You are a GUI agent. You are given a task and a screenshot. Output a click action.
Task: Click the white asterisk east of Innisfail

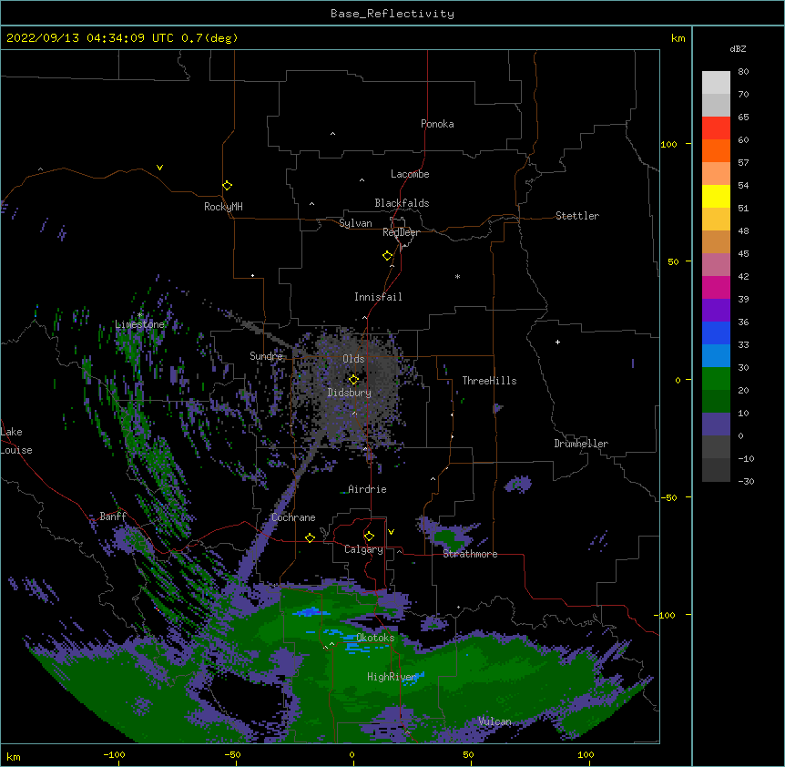[457, 276]
